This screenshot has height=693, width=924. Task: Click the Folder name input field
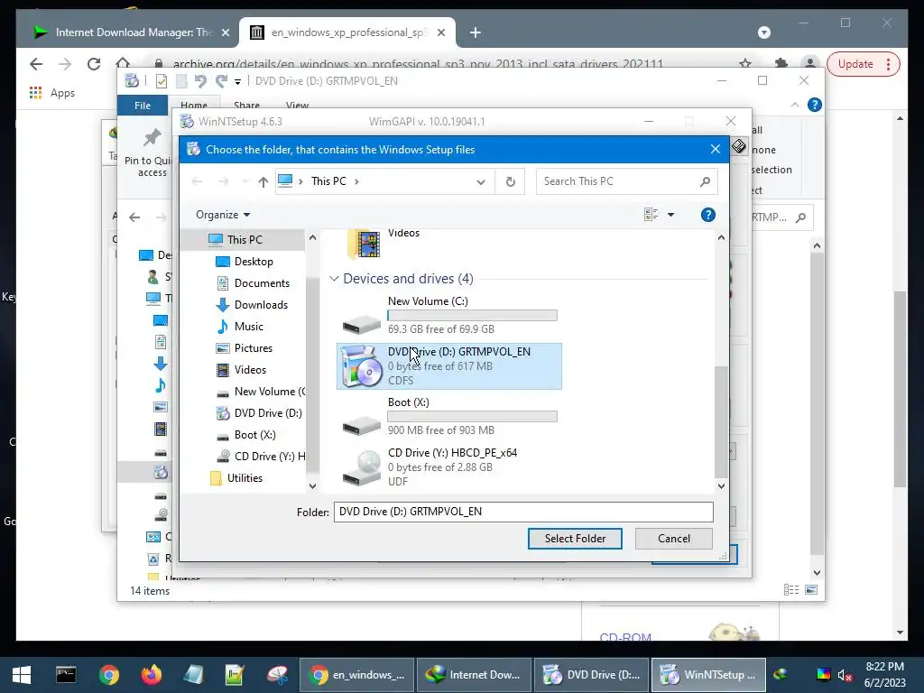tap(523, 512)
